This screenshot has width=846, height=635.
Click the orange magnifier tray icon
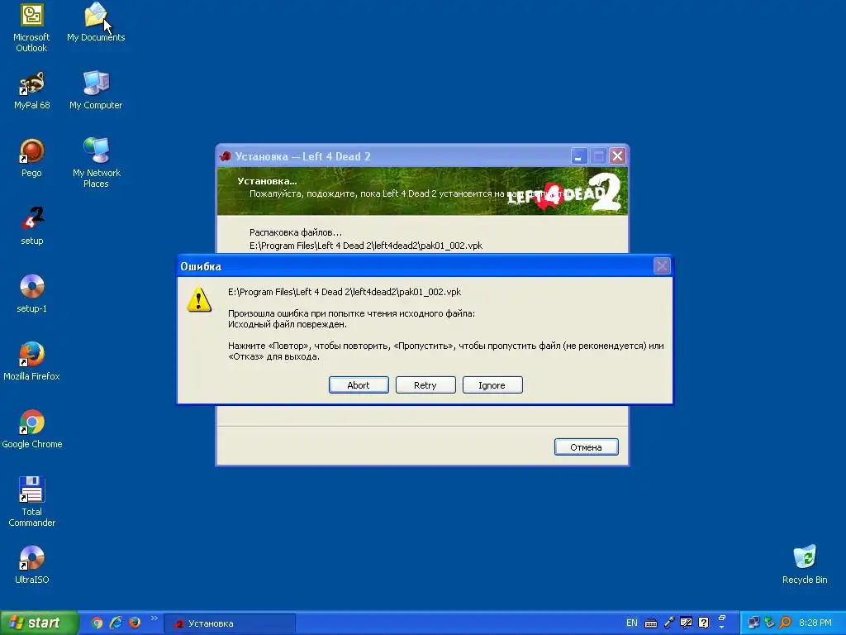(785, 623)
